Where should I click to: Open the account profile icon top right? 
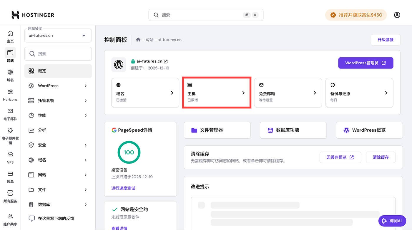(x=397, y=15)
